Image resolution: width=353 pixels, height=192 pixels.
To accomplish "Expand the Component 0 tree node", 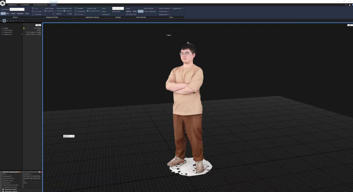I will pyautogui.click(x=2, y=32).
